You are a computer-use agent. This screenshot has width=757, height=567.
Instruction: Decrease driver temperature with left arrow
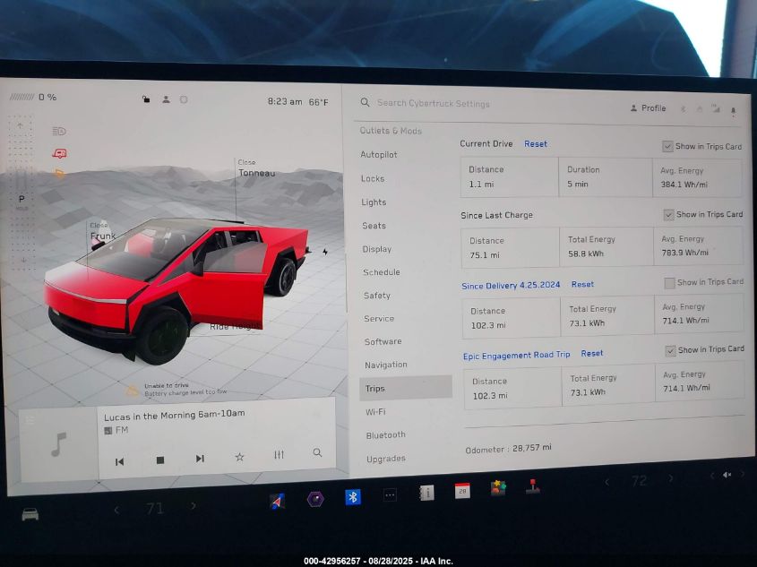pos(116,509)
